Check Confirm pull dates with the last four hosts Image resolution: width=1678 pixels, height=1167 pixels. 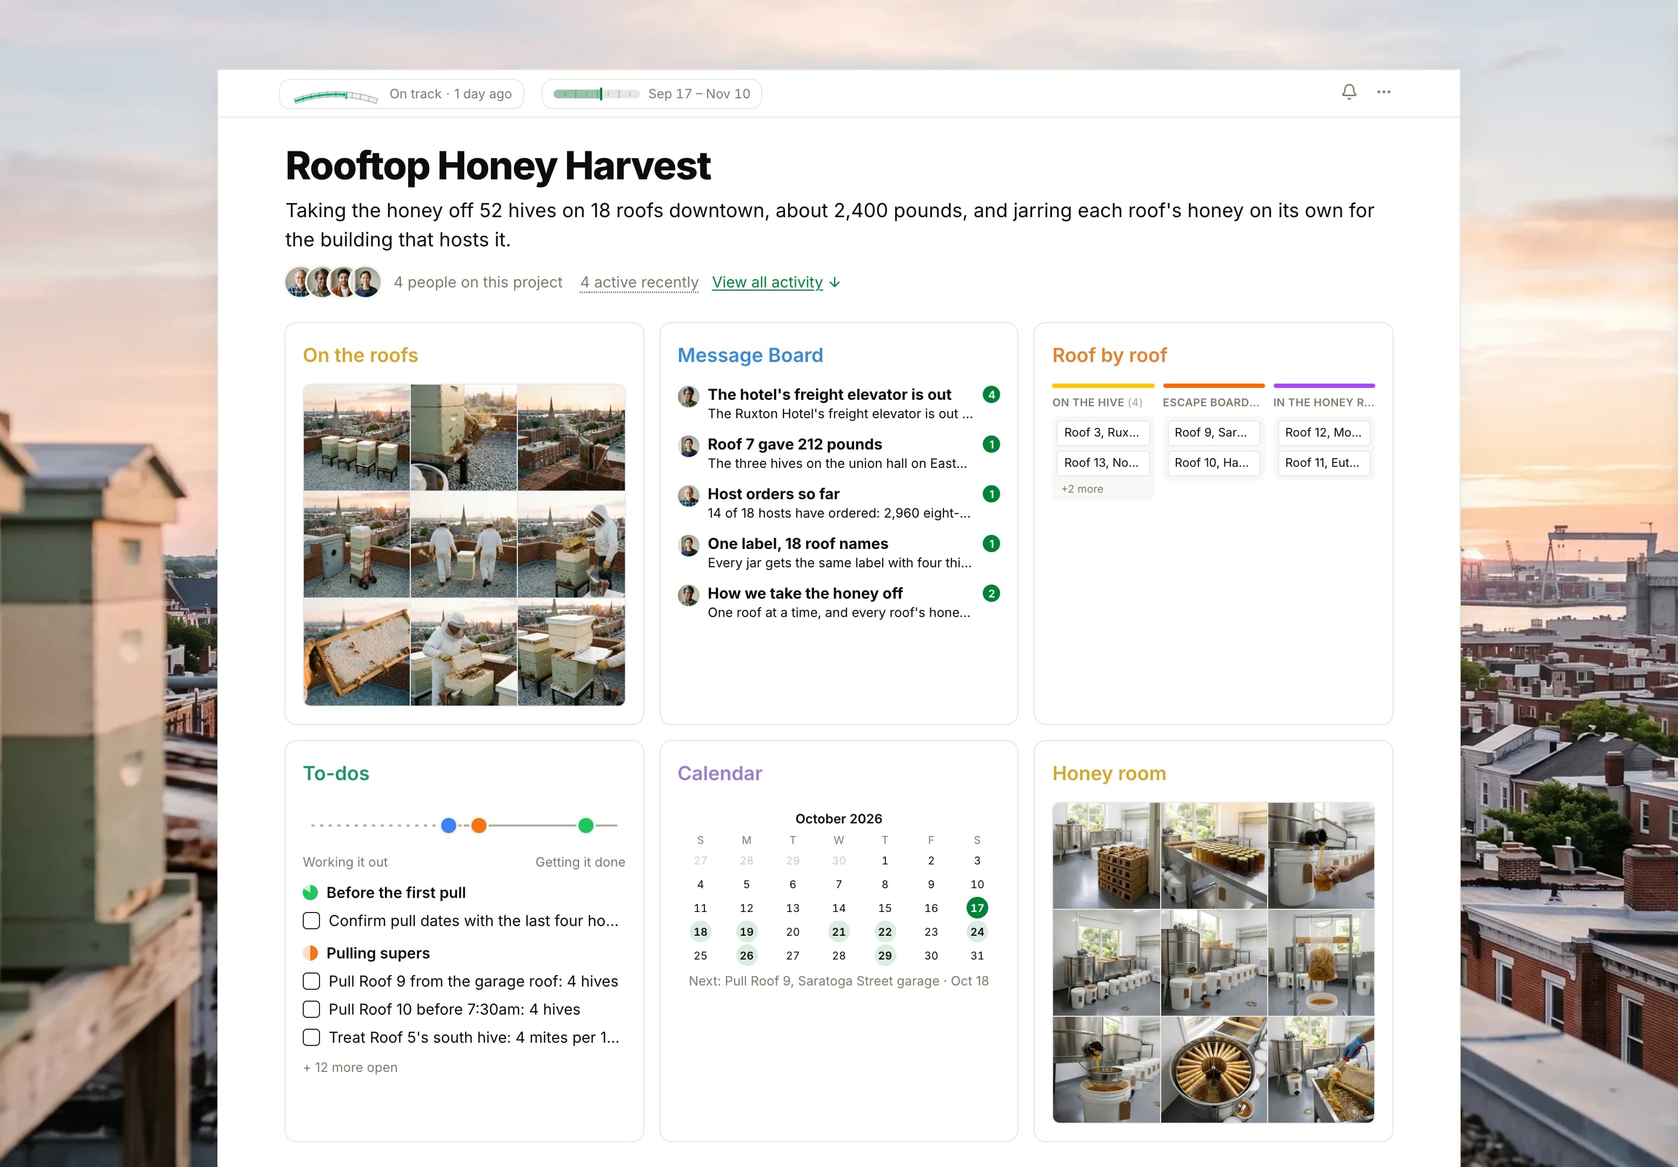tap(311, 921)
